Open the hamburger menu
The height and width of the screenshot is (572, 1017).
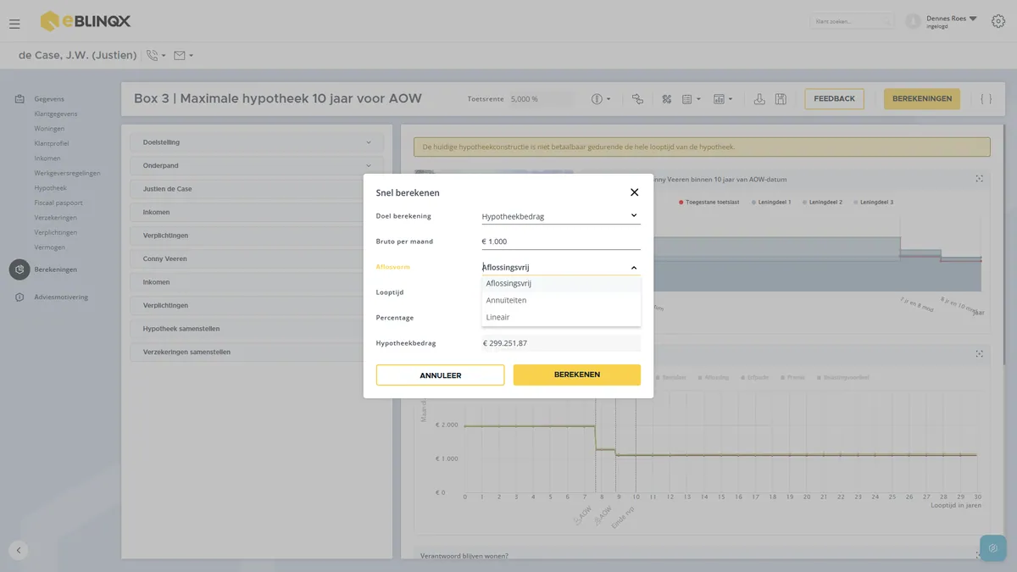point(14,24)
